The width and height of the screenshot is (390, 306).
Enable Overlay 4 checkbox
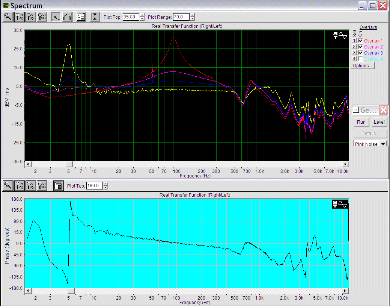click(x=360, y=59)
